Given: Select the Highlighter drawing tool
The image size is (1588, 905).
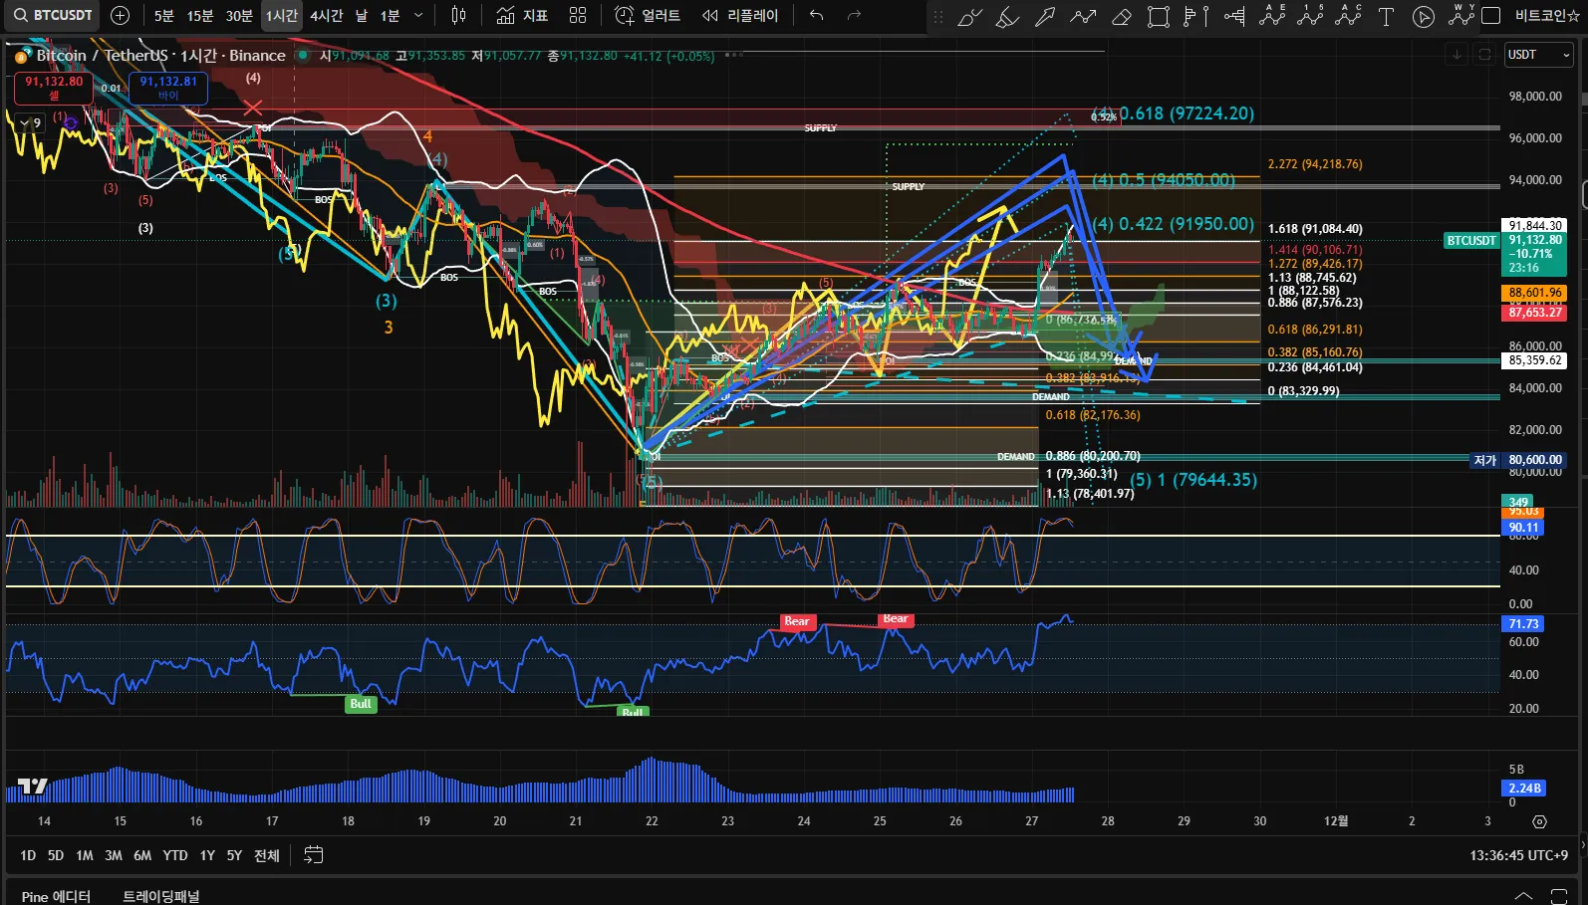Looking at the screenshot, I should coord(1007,16).
